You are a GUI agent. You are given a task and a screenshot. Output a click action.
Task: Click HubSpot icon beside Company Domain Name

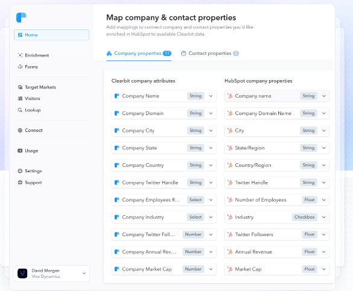point(230,113)
